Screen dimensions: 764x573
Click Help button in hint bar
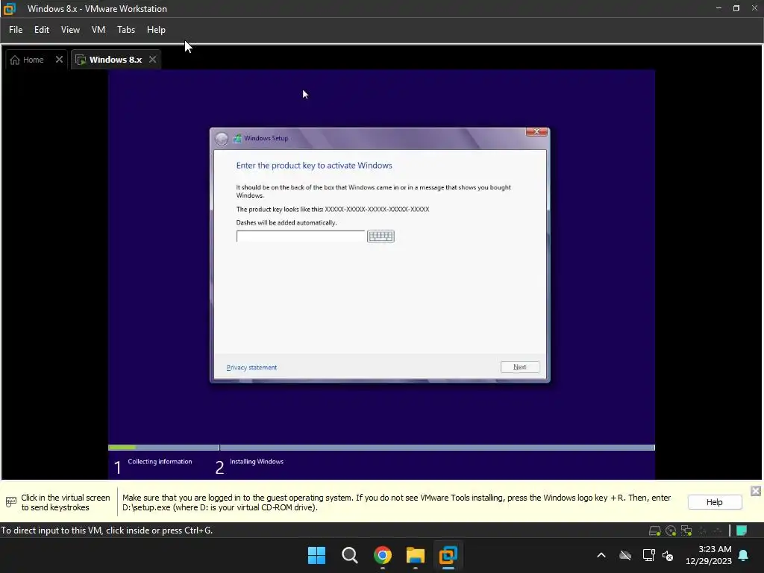pos(714,502)
